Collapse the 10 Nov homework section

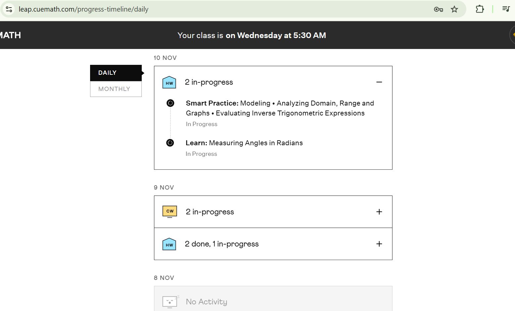point(379,82)
